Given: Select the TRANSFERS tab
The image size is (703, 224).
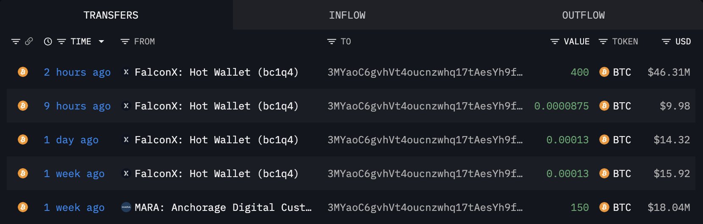Looking at the screenshot, I should pos(111,15).
